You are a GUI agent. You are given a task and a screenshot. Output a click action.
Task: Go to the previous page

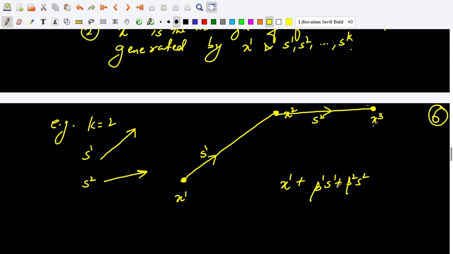point(115,7)
